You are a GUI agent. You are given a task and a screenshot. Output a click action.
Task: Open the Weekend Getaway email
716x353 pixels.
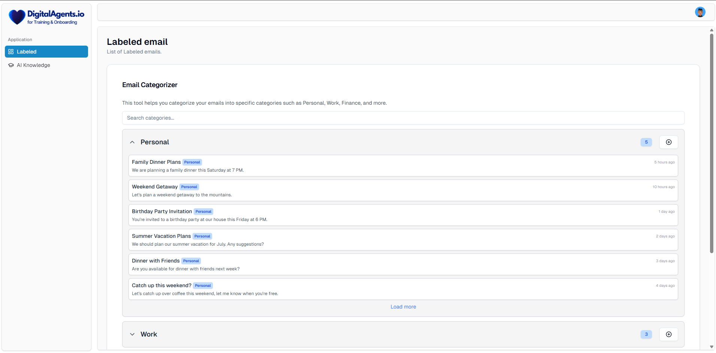click(x=154, y=187)
